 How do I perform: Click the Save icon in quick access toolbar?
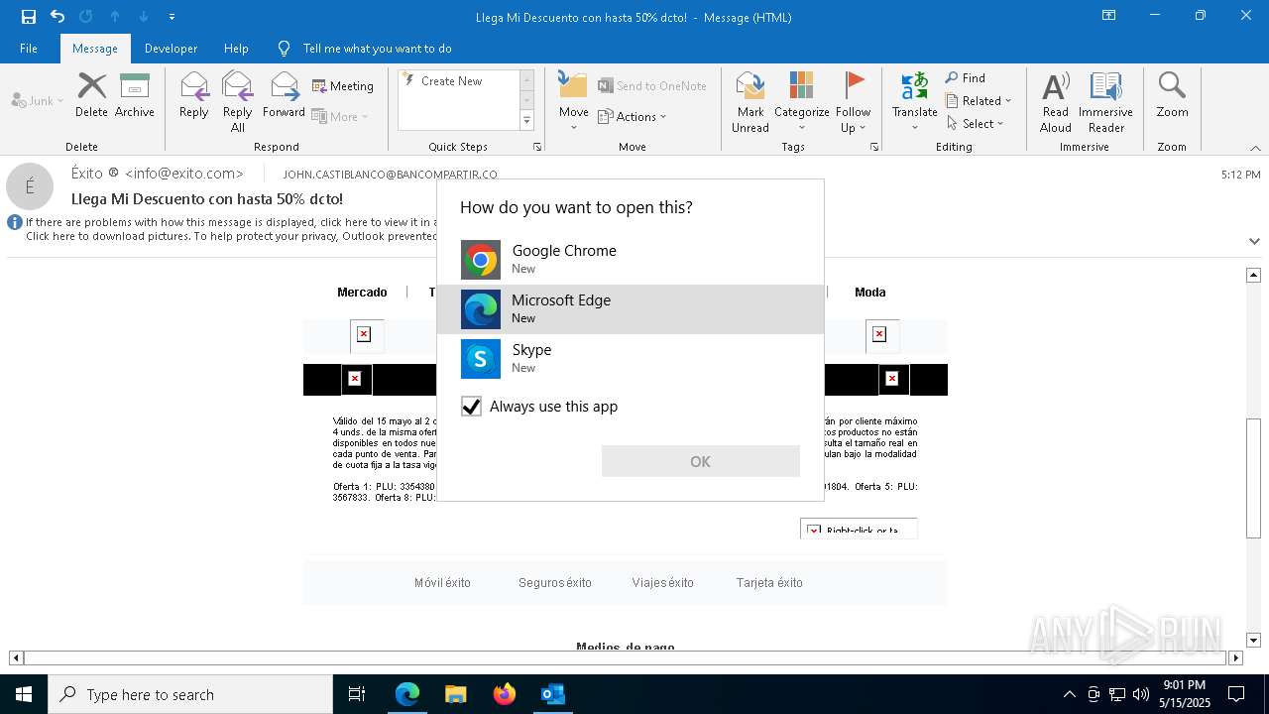click(x=29, y=17)
